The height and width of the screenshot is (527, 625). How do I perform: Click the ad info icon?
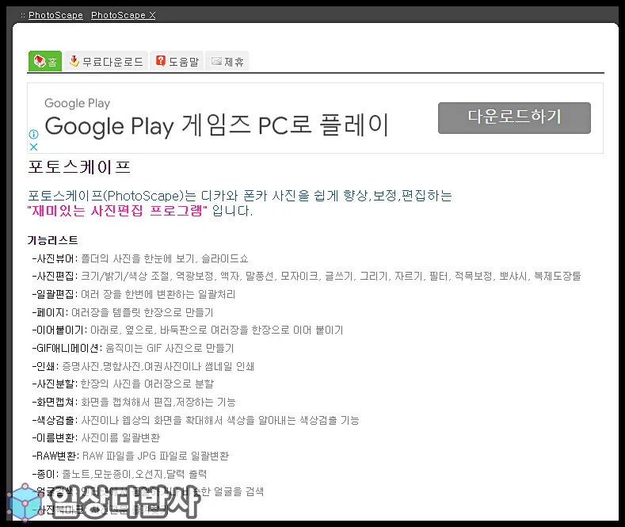click(33, 134)
